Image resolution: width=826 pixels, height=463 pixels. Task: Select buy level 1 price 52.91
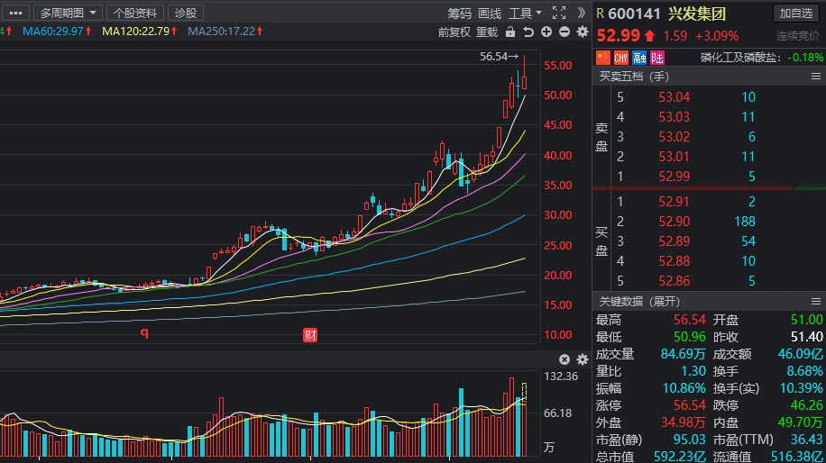tap(674, 202)
